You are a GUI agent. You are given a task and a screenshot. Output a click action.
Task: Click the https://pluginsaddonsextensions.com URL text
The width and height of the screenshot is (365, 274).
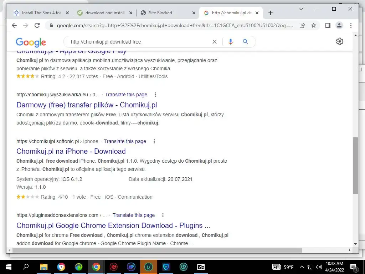click(57, 215)
